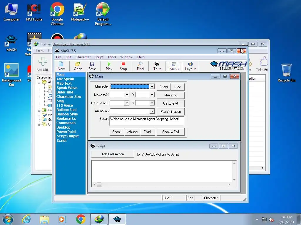Open the Window menu

(x=126, y=57)
